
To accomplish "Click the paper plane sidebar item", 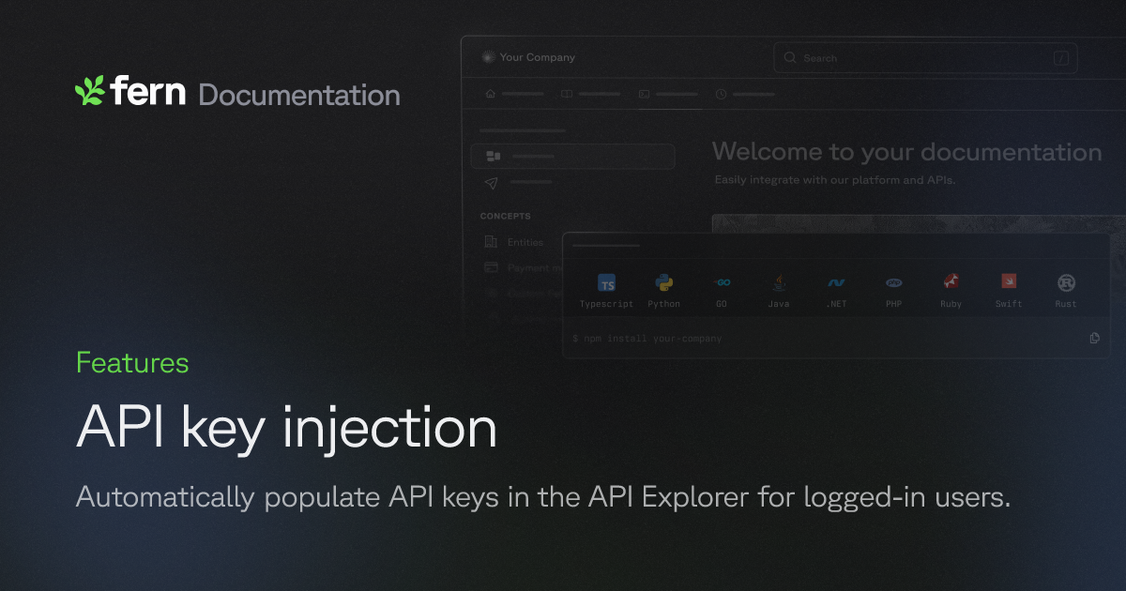I will pos(493,182).
